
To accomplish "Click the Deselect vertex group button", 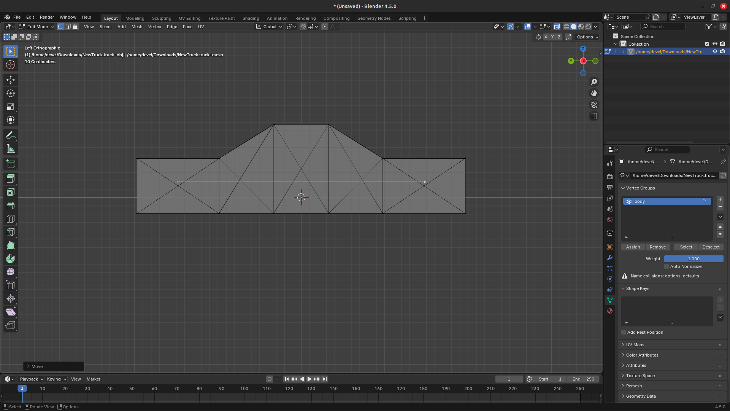I will tap(711, 247).
